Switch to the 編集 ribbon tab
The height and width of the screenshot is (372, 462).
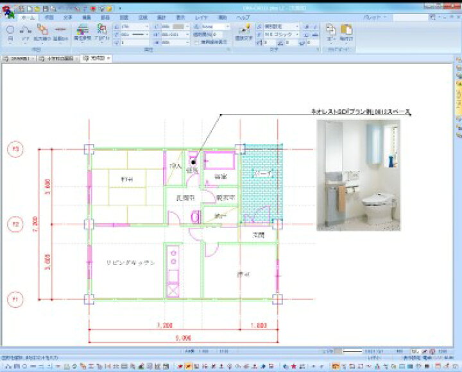[x=87, y=18]
